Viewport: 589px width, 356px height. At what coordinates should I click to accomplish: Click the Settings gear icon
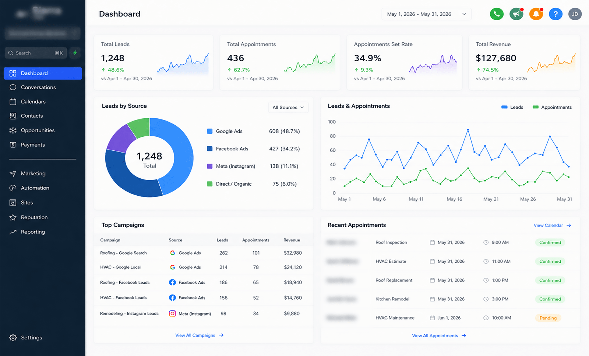pyautogui.click(x=13, y=338)
